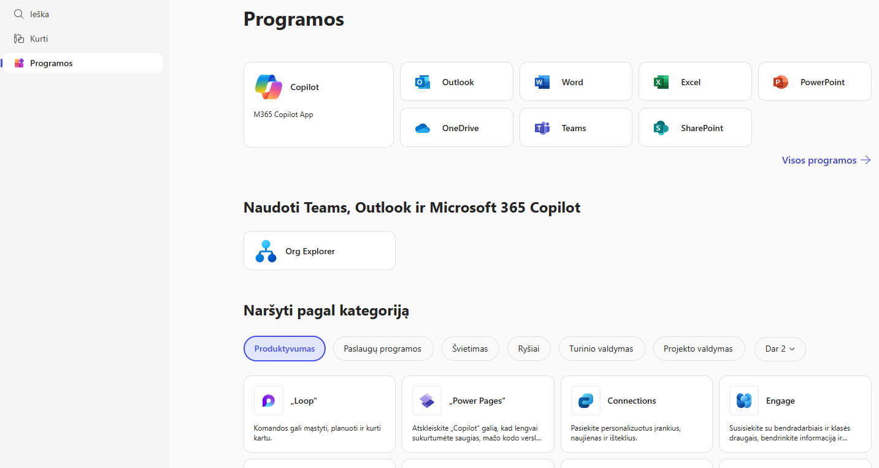Image resolution: width=879 pixels, height=468 pixels.
Task: Click the "M365 Copilot App" description text
Action: 283,115
